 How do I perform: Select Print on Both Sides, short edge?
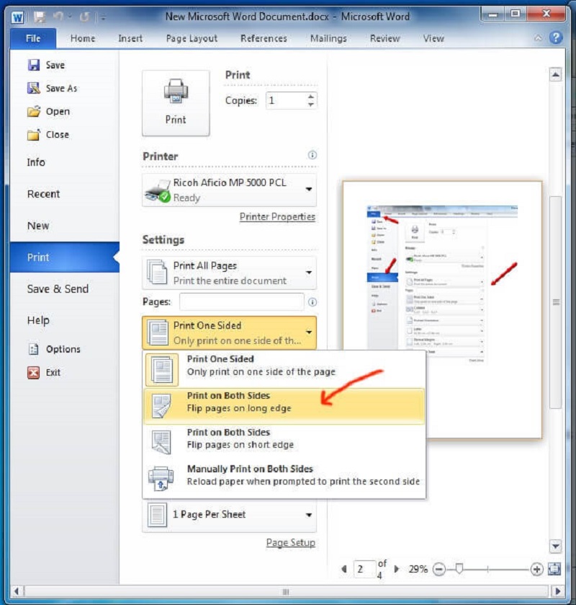284,438
